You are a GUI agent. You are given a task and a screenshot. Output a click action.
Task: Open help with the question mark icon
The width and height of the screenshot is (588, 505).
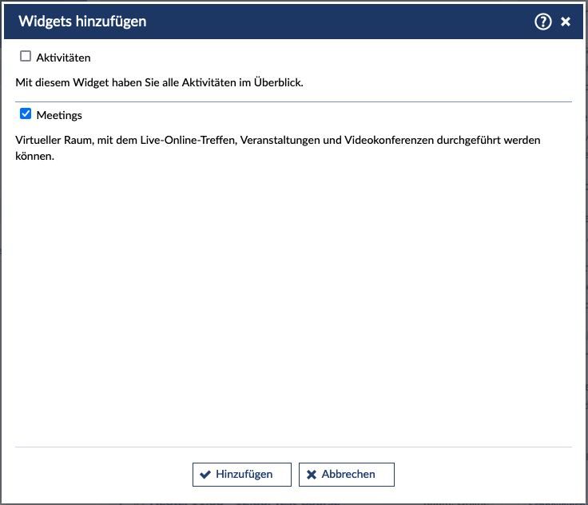point(543,22)
